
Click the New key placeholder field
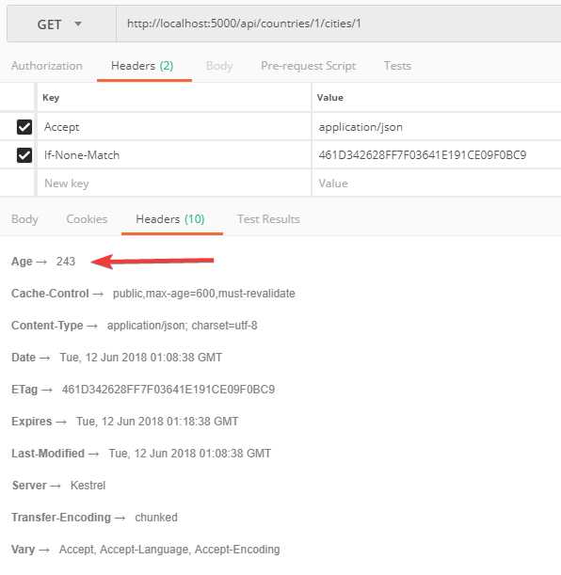[174, 183]
